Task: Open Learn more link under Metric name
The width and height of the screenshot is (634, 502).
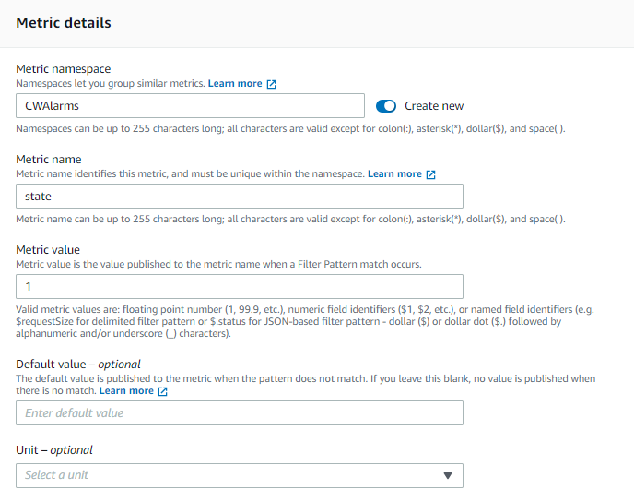Action: pos(394,174)
